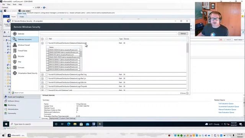This screenshot has width=245, height=138.
Task: Click the weather cloud icon in taskbar
Action: (206, 124)
